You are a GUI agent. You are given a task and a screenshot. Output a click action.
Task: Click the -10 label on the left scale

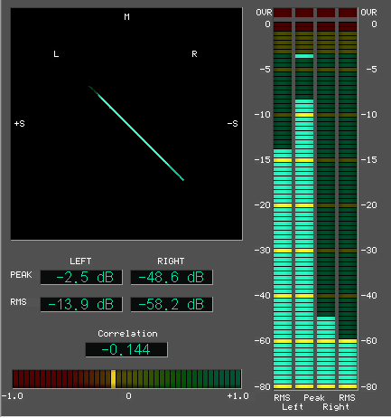263,115
